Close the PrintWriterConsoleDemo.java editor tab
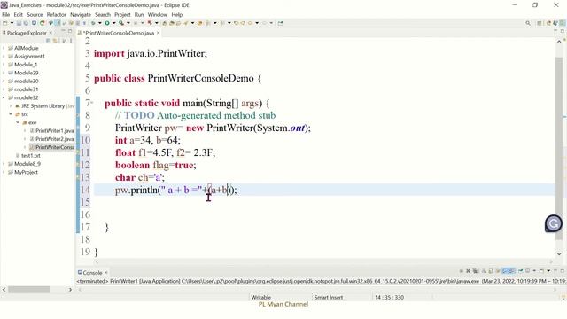This screenshot has height=319, width=567. pyautogui.click(x=158, y=33)
